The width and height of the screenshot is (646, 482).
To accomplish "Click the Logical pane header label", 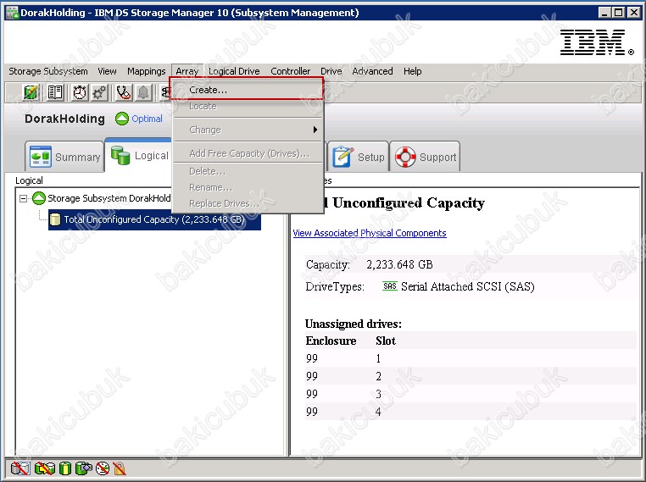I will pyautogui.click(x=29, y=180).
